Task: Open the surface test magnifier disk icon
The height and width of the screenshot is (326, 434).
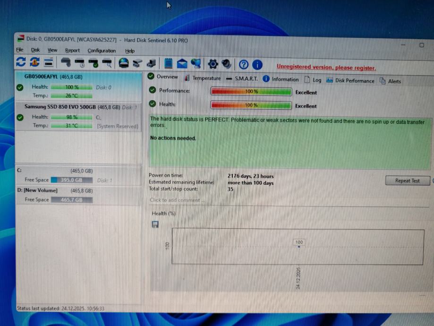Action: tap(107, 63)
